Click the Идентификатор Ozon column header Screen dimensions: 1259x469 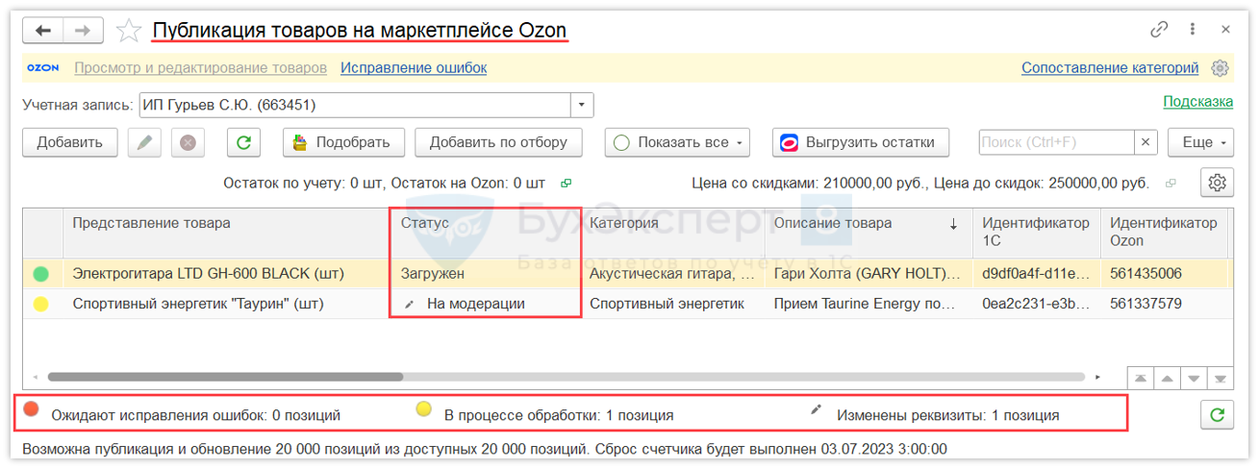tap(1164, 233)
